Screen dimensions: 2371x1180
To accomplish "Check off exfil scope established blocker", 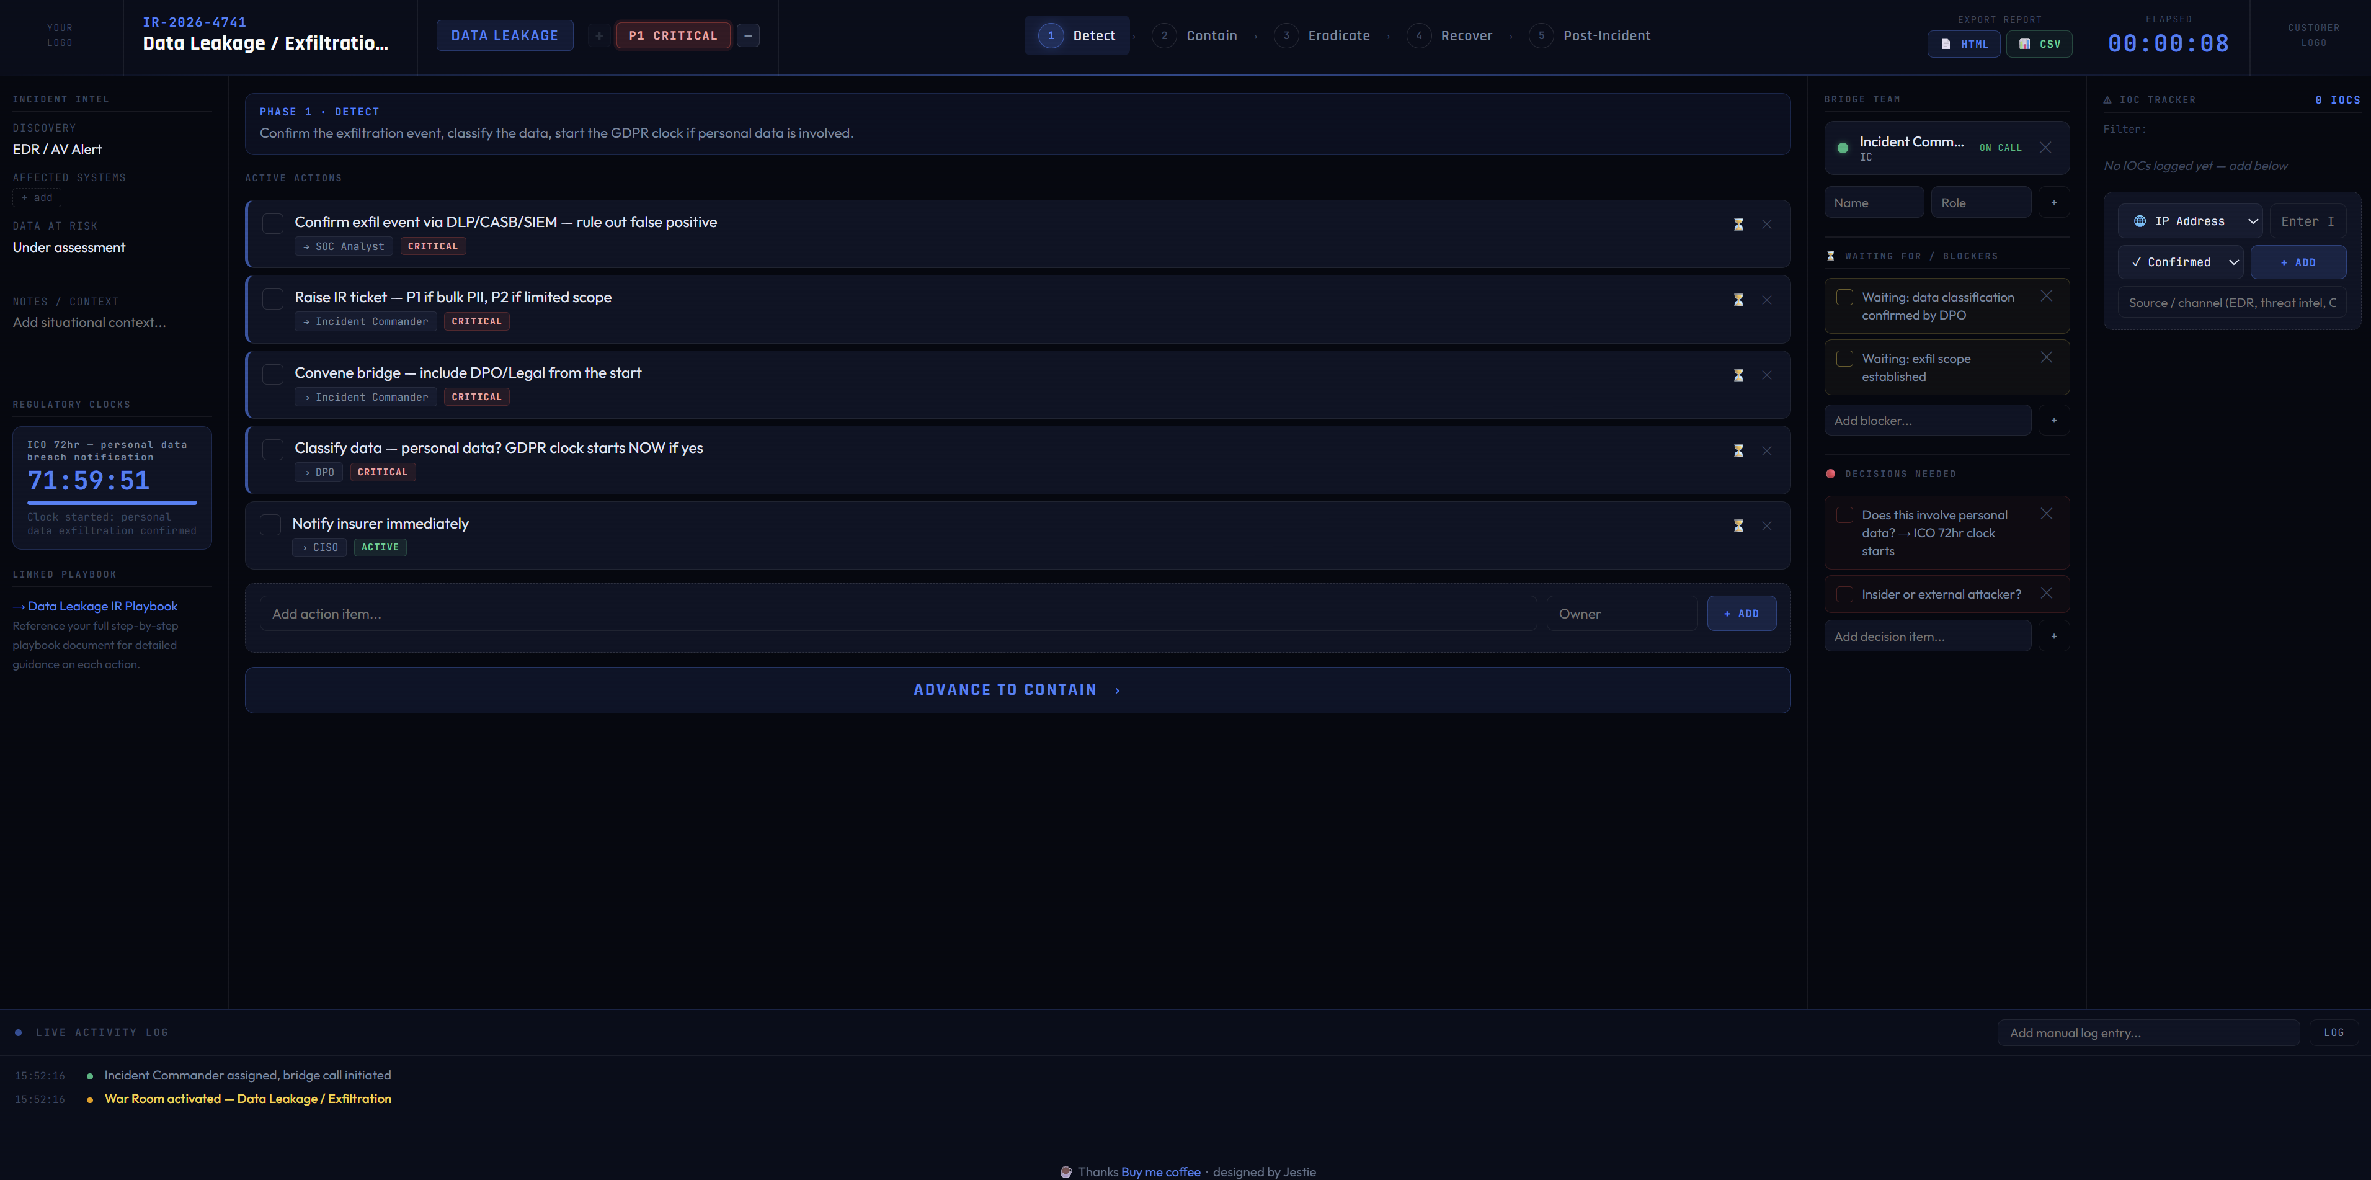I will (x=1844, y=359).
